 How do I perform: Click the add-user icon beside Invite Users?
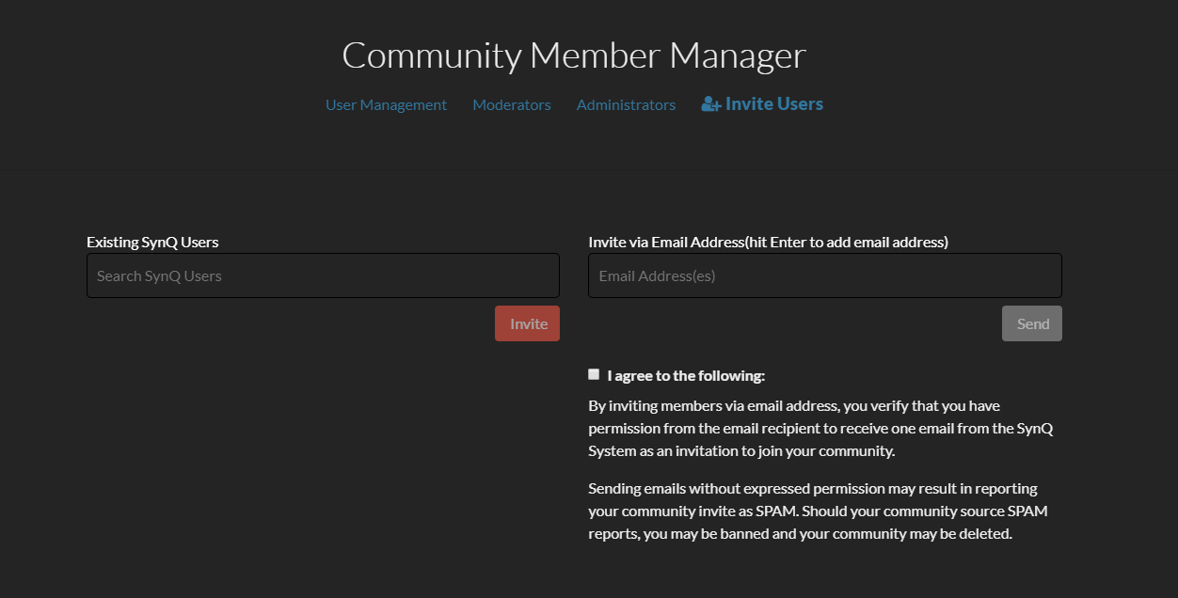(711, 104)
